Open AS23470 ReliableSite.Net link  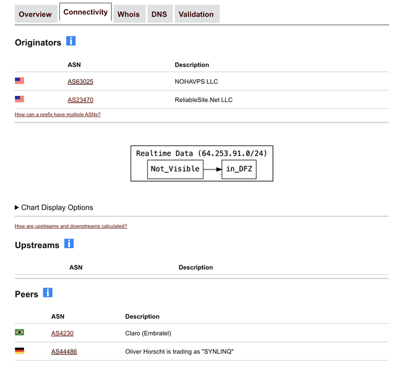[x=80, y=100]
